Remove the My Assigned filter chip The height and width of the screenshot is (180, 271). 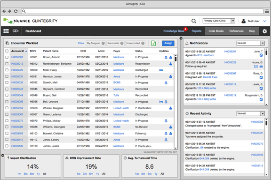point(103,43)
